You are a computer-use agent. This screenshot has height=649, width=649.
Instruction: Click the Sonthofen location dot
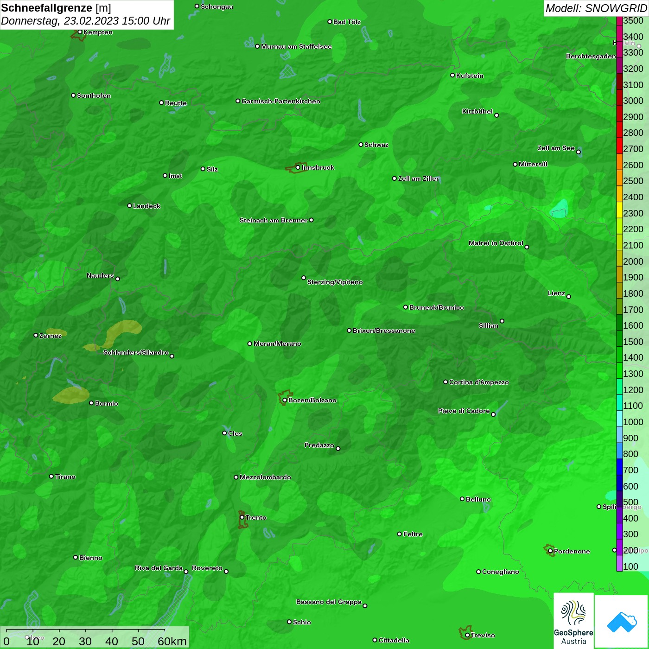73,95
